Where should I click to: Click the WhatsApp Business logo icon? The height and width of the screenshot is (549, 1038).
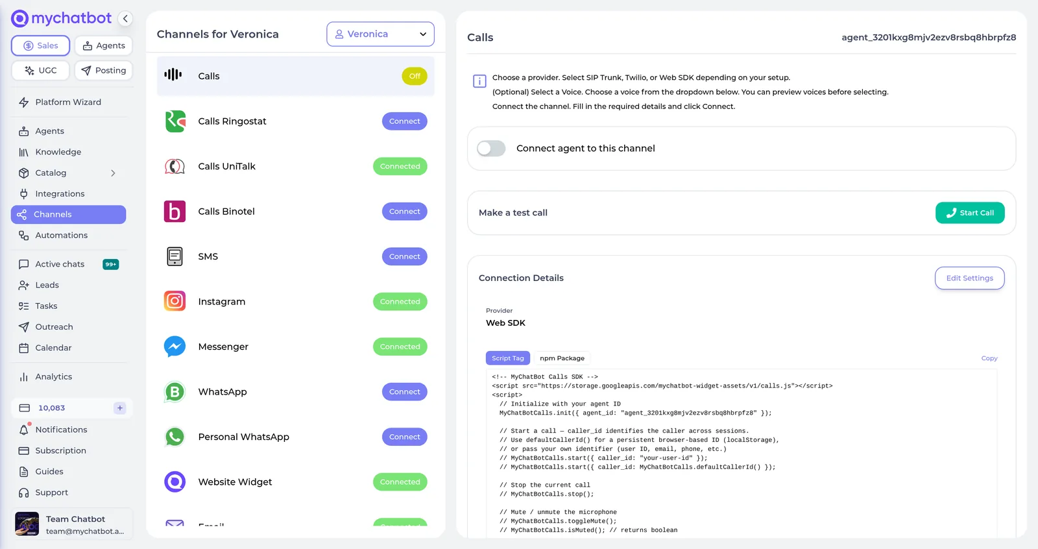click(175, 392)
